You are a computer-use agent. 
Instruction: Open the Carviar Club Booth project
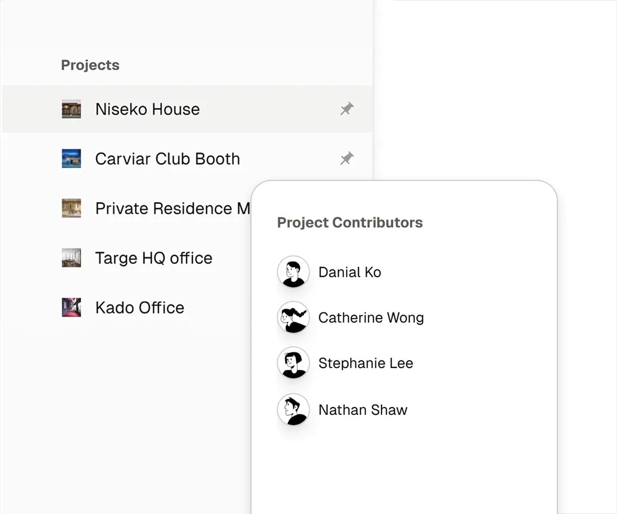(167, 159)
